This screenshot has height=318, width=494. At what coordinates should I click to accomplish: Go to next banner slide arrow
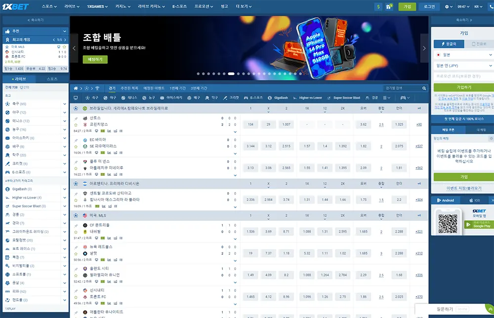click(x=424, y=48)
